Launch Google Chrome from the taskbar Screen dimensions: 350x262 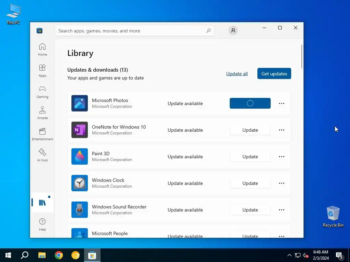(x=59, y=255)
